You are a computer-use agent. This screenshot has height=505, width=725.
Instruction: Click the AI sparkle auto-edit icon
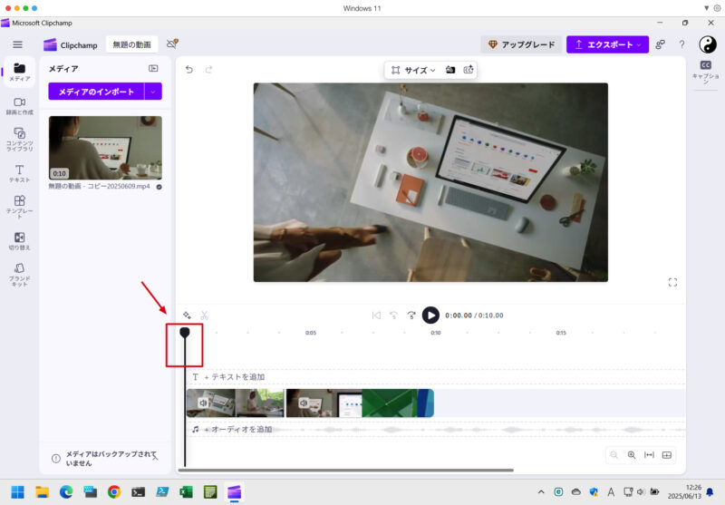[x=187, y=316]
